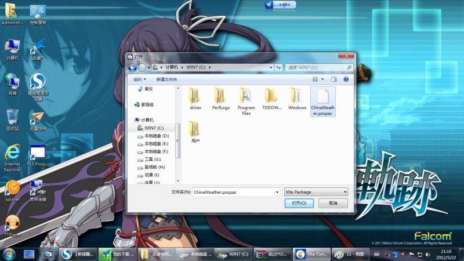Expand the chevron after WIN7 (C:) in path
The width and height of the screenshot is (464, 261).
pos(209,67)
